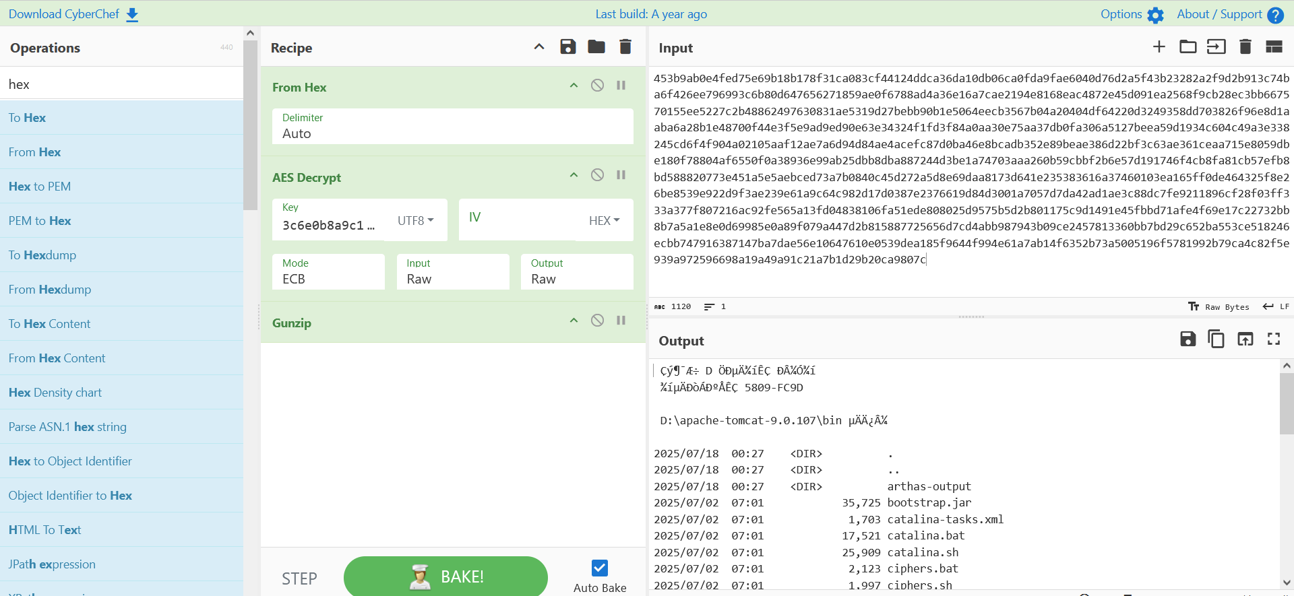Click Last build notice
The height and width of the screenshot is (596, 1294).
pyautogui.click(x=651, y=14)
